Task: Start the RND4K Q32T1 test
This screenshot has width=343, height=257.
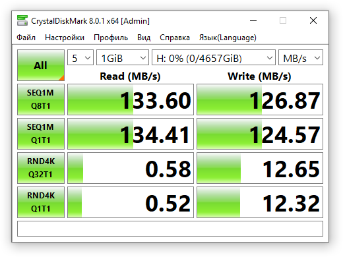Action: [41, 168]
